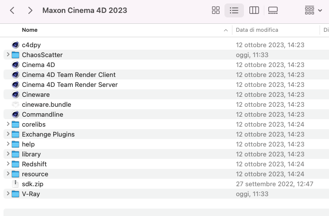Select the cineware.bundle file icon

pyautogui.click(x=15, y=104)
